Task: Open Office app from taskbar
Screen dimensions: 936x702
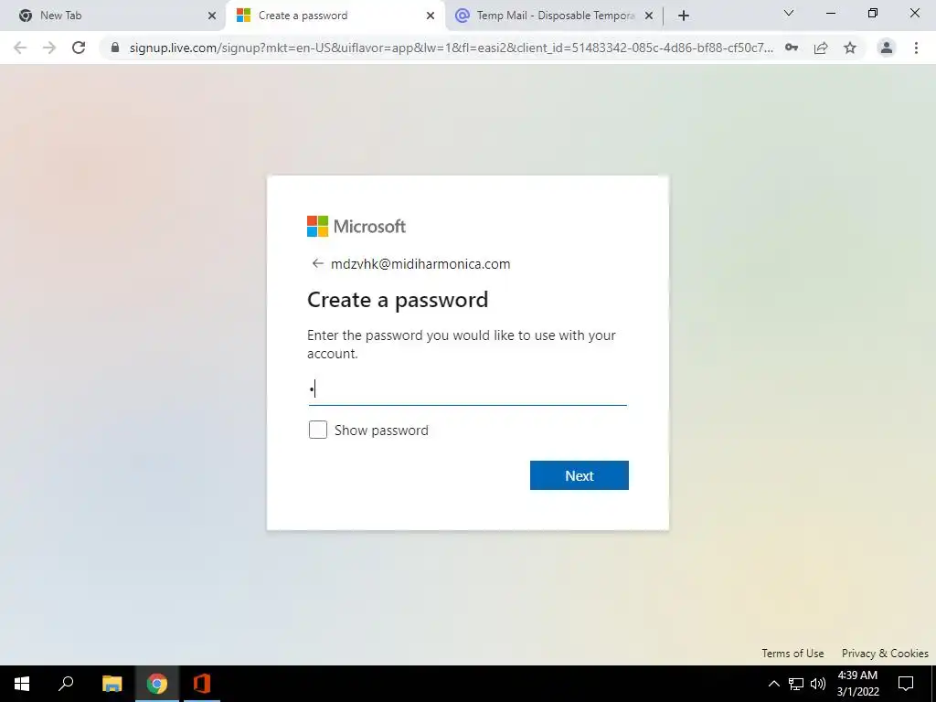Action: 202,684
